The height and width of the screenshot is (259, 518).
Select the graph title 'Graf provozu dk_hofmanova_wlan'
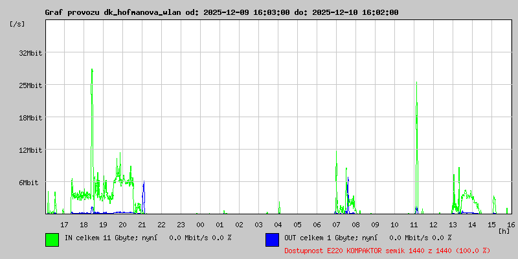pos(113,12)
